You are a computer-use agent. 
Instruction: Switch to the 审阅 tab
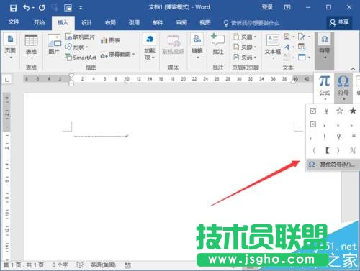(x=181, y=23)
